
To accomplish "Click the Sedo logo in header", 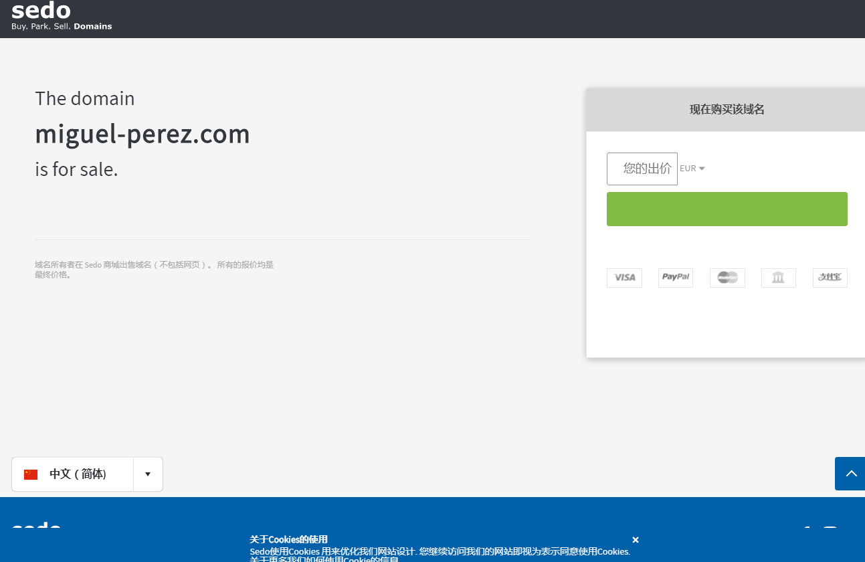I will [62, 16].
